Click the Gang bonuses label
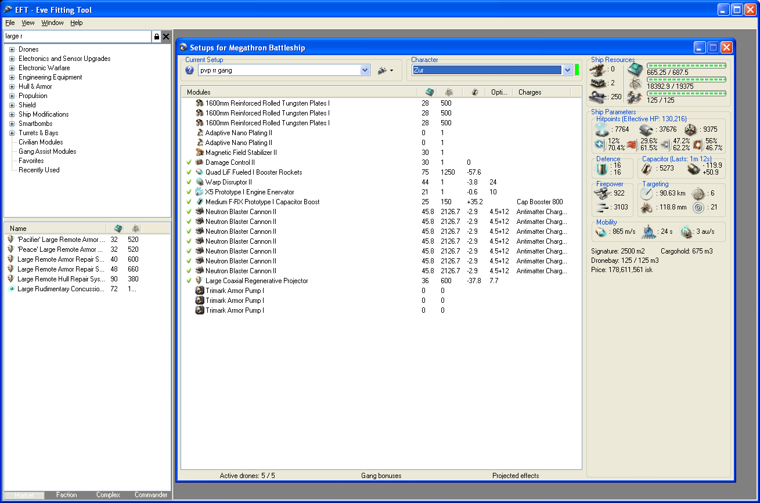This screenshot has width=760, height=503. click(381, 476)
